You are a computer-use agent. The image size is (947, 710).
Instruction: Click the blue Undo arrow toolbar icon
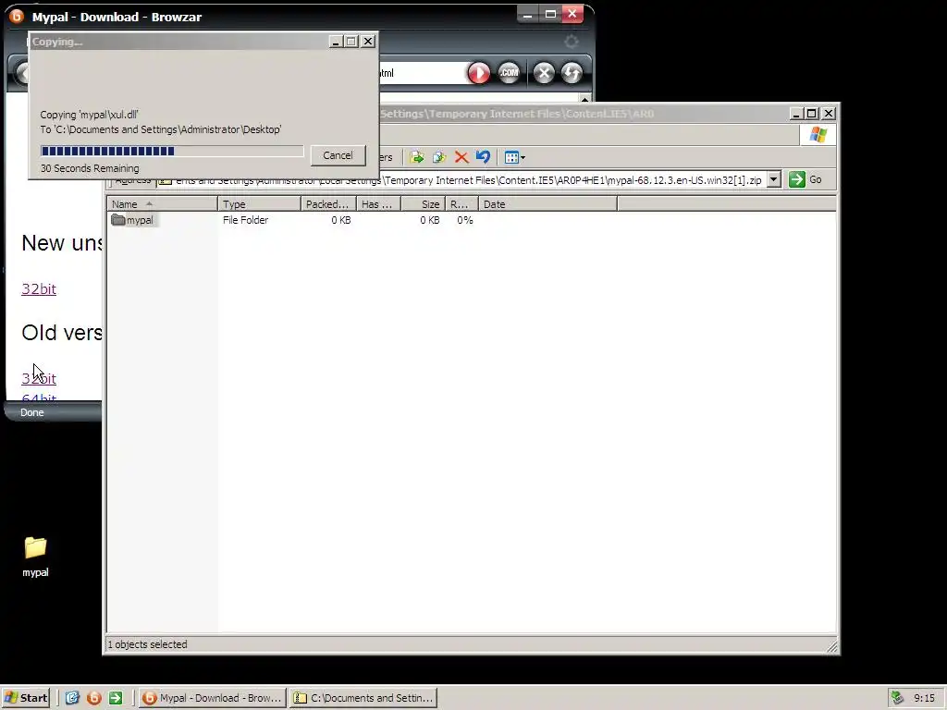(x=483, y=157)
